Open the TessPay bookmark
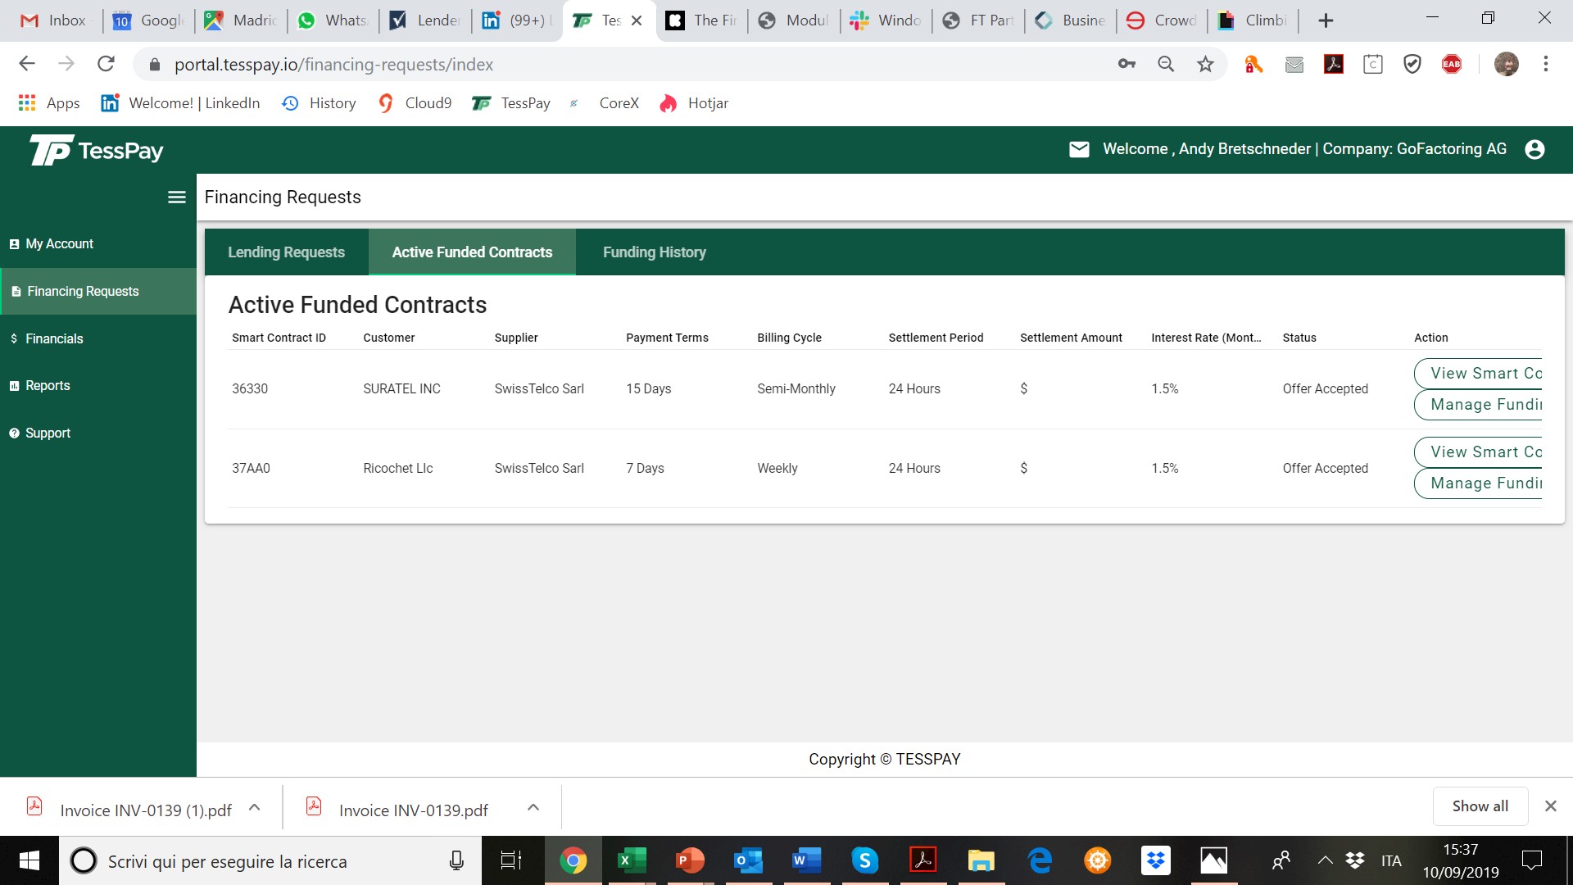This screenshot has height=885, width=1573. pos(511,103)
